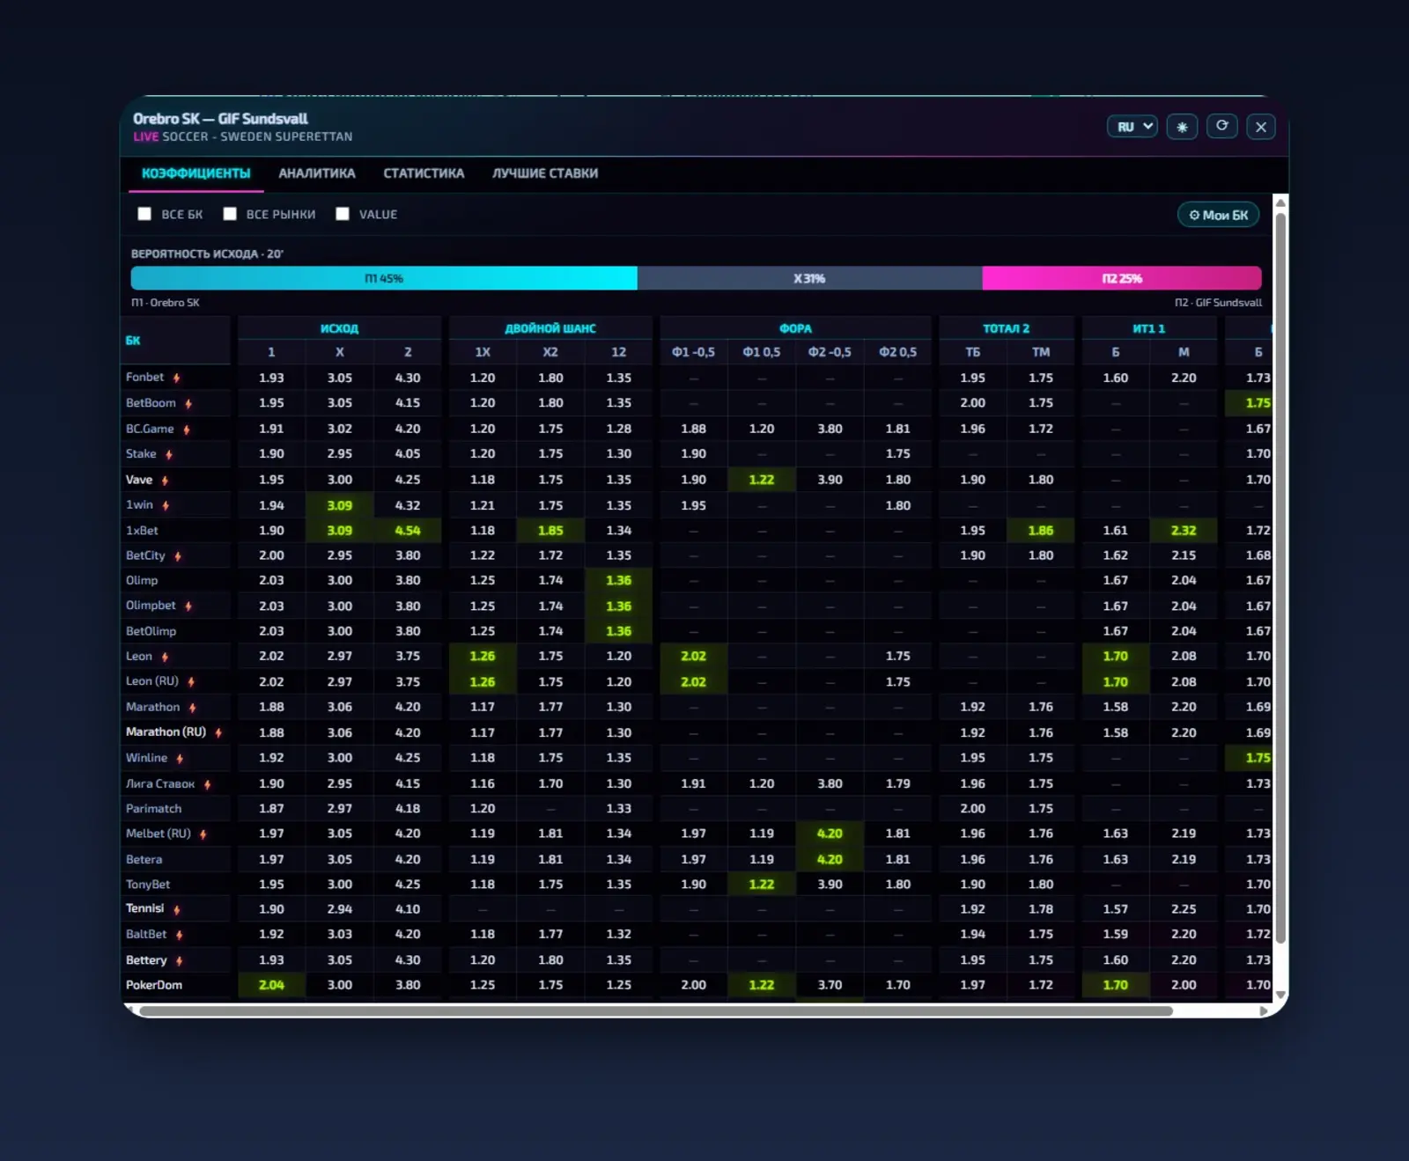Open the RU language dropdown

[1132, 127]
